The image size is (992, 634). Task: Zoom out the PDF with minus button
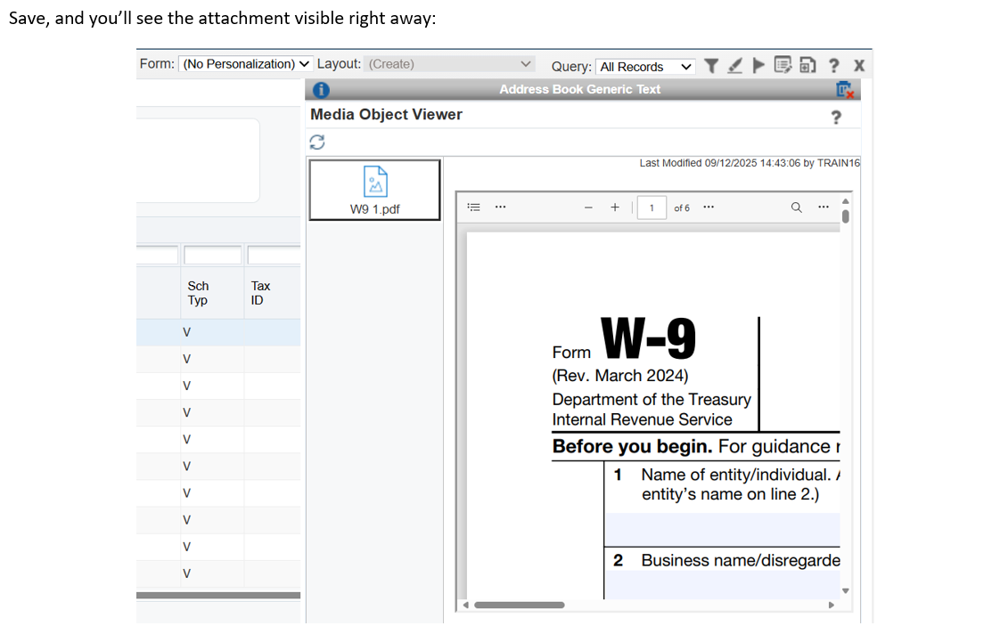[588, 207]
